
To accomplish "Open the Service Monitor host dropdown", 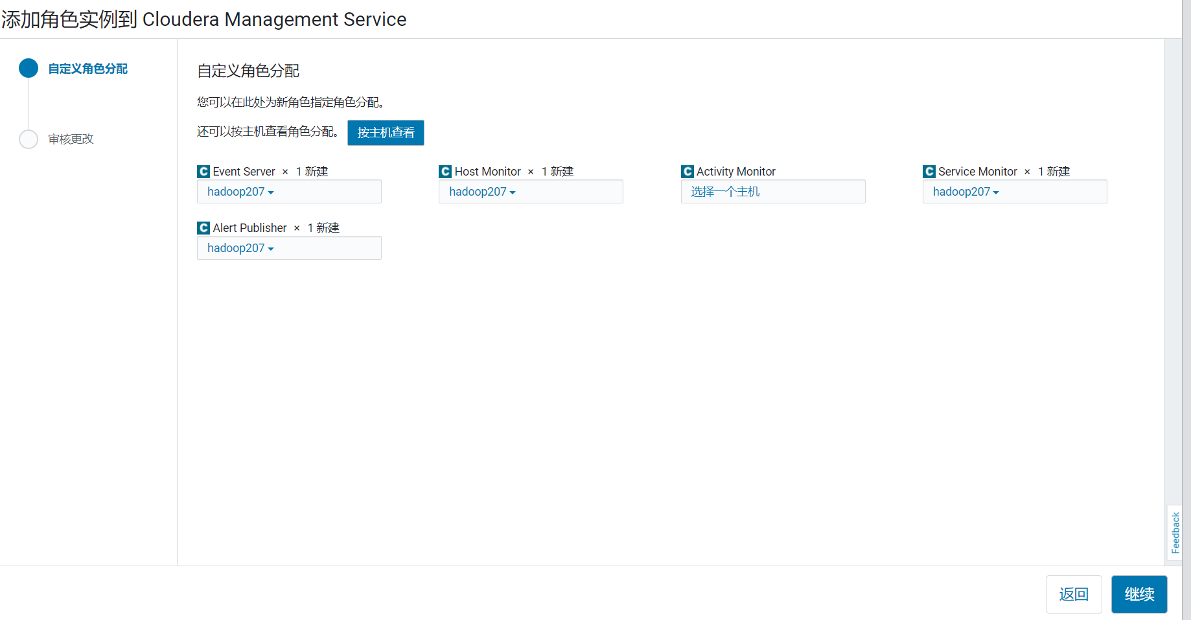I will [x=1015, y=192].
